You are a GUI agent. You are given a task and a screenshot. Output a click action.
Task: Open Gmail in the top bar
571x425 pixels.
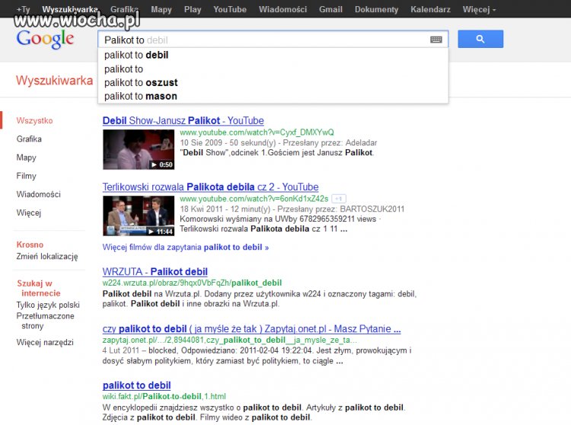[330, 9]
